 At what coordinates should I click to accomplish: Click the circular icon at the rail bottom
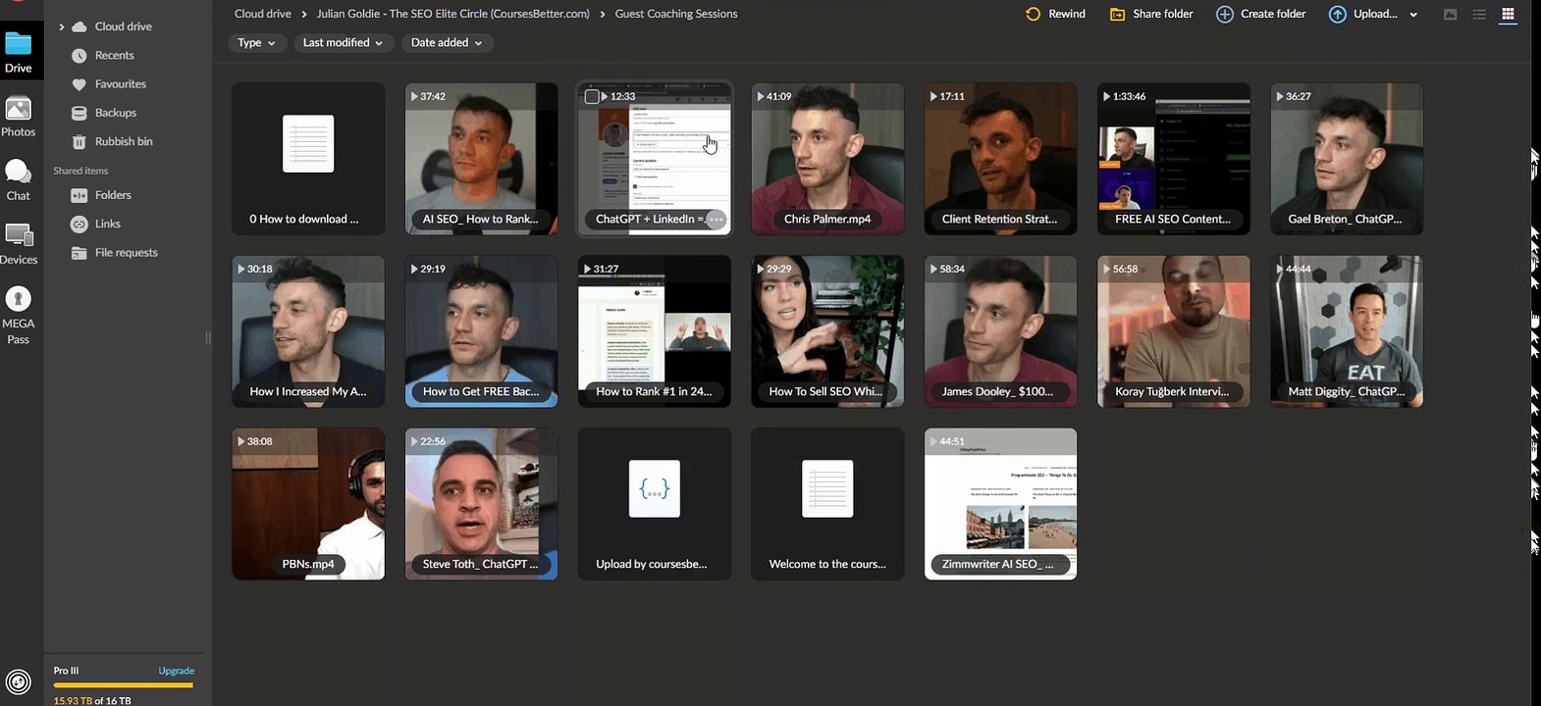pyautogui.click(x=18, y=681)
